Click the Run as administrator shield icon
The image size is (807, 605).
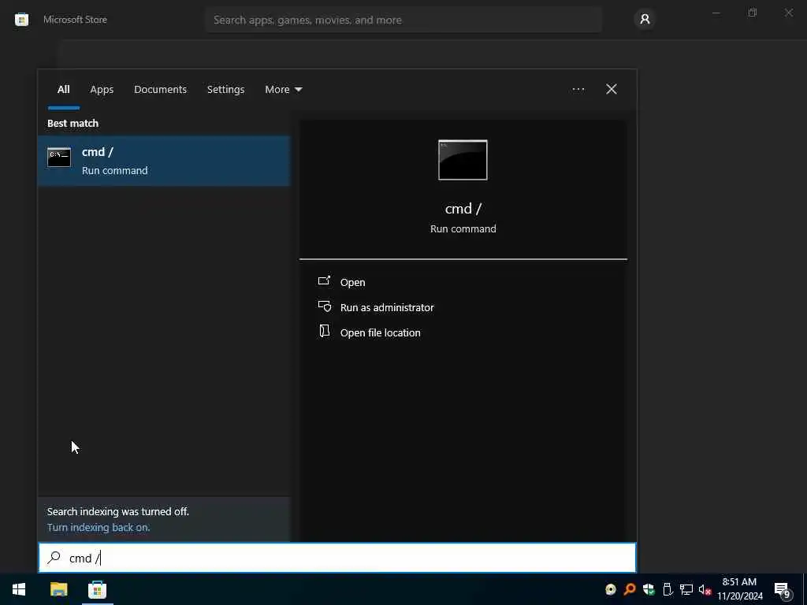click(x=324, y=306)
